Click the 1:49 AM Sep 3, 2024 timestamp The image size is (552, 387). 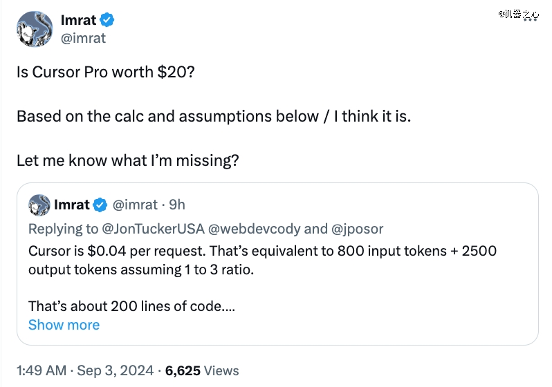pyautogui.click(x=85, y=370)
